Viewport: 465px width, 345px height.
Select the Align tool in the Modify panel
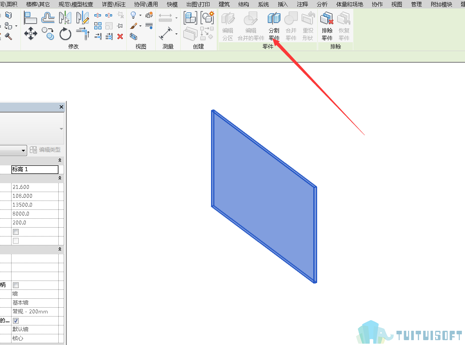30,18
